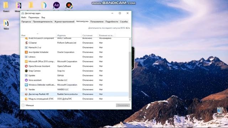Select the first folder icon on desktop
The width and height of the screenshot is (228, 128).
pos(6,5)
